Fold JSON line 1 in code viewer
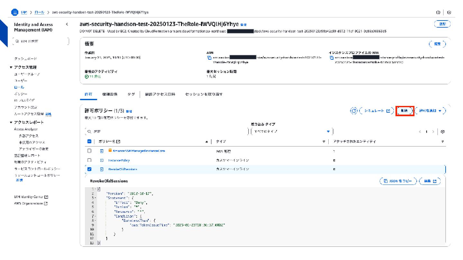 click(95, 189)
